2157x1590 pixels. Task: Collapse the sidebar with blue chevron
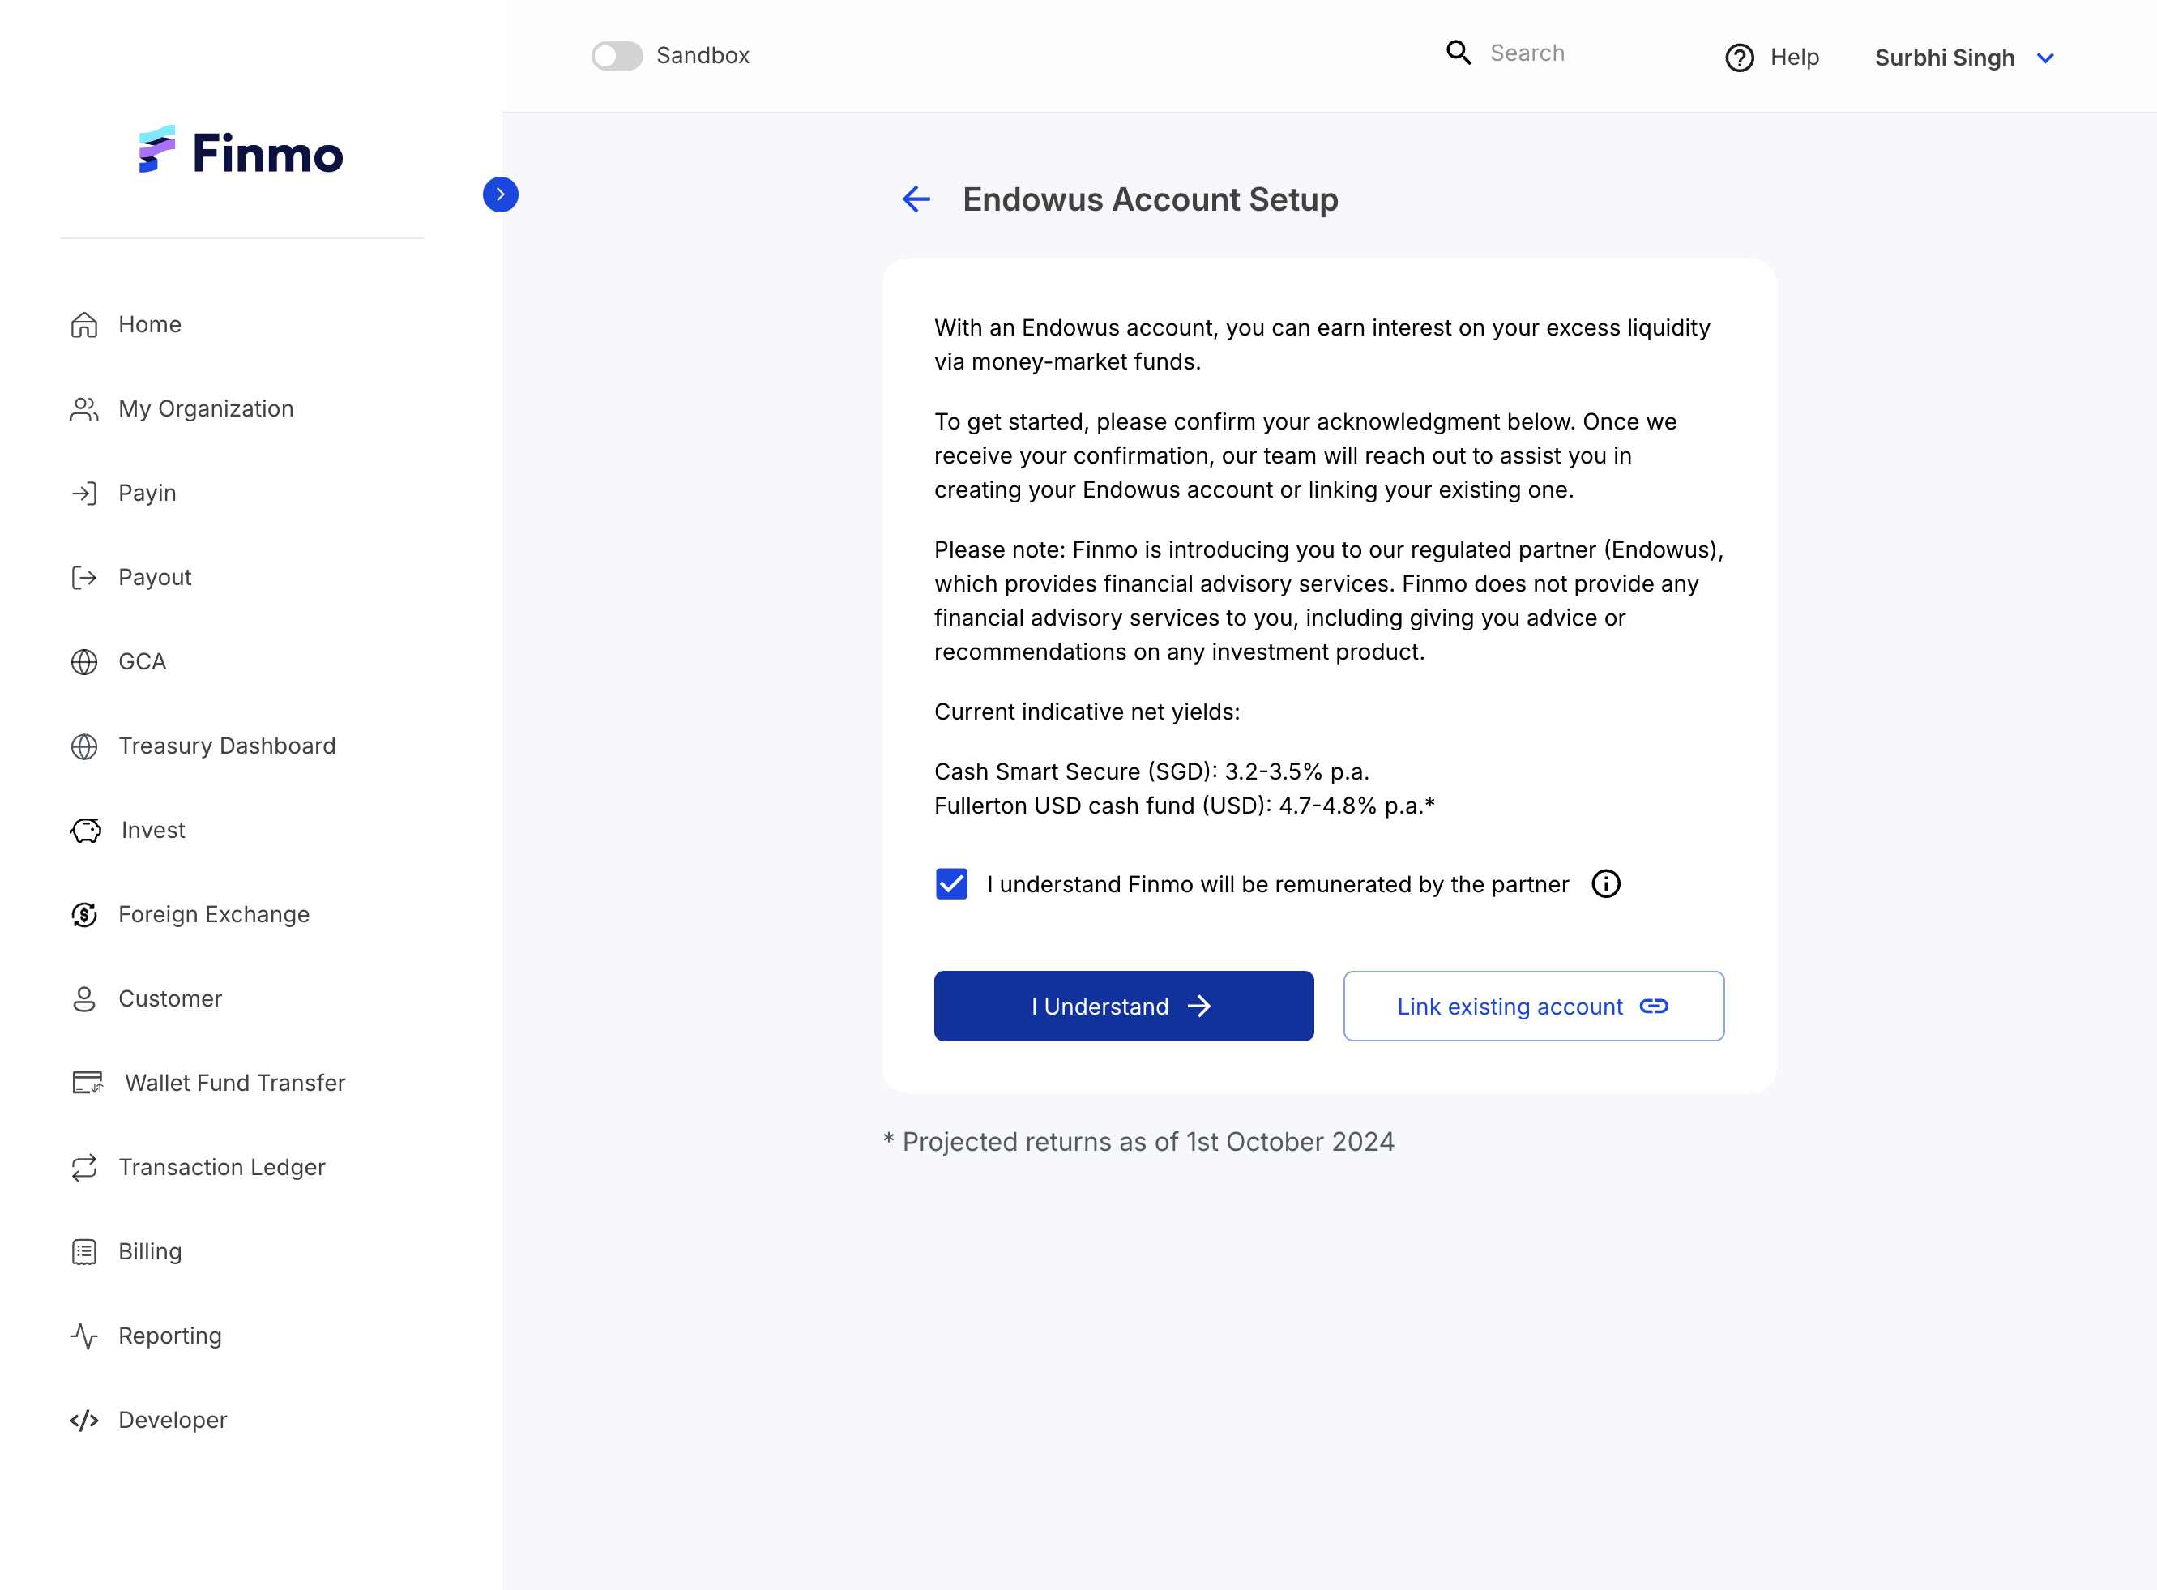coord(500,194)
